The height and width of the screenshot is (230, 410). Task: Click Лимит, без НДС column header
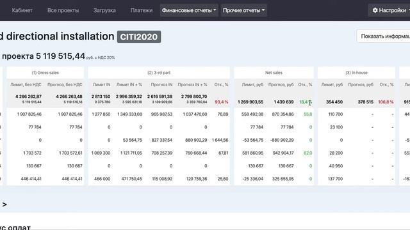click(26, 85)
